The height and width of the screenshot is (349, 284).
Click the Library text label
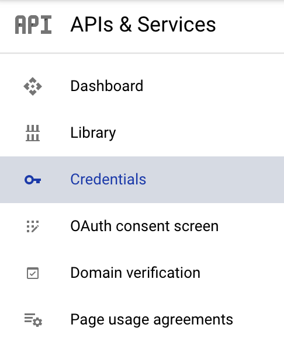93,133
